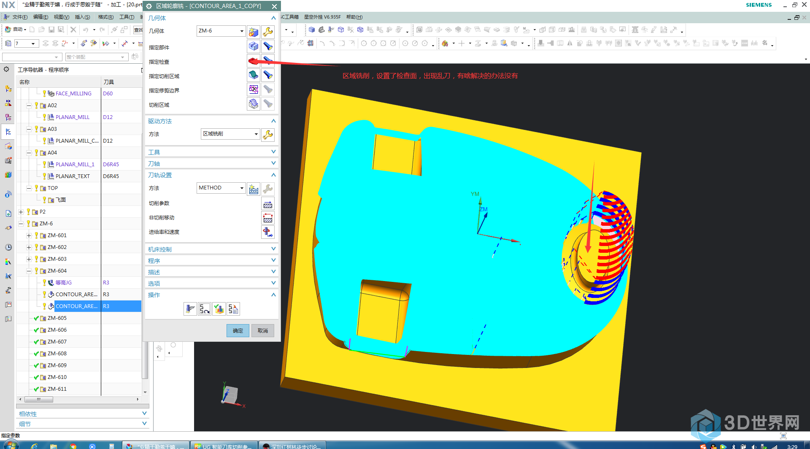Click the display flashlight for specify part
810x449 pixels.
[x=268, y=46]
